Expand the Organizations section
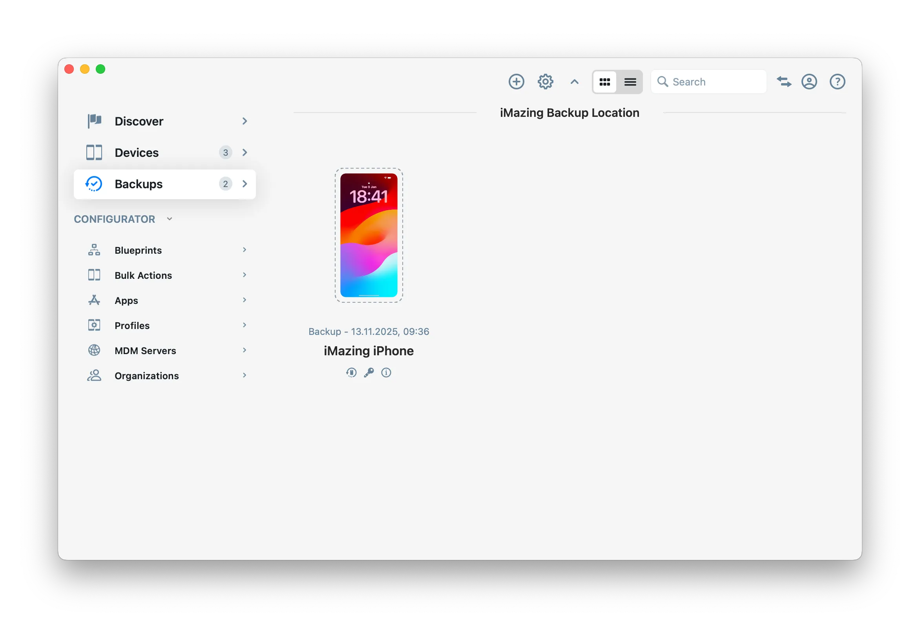 pos(245,376)
